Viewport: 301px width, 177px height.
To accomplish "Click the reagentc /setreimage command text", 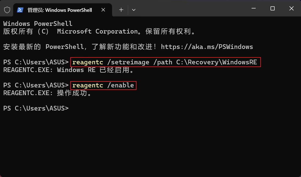I will pos(111,62).
